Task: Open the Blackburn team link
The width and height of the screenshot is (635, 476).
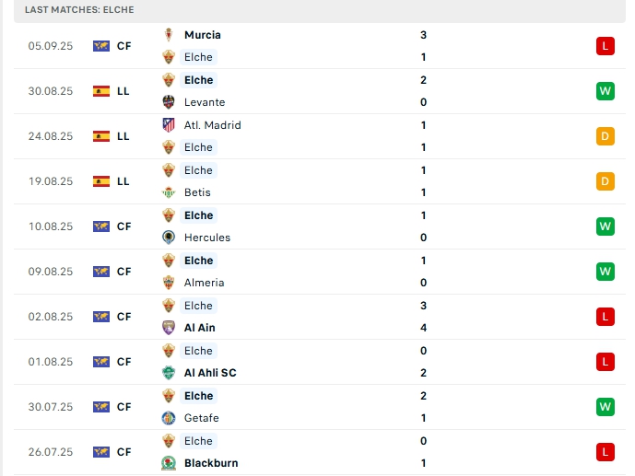Action: tap(211, 463)
